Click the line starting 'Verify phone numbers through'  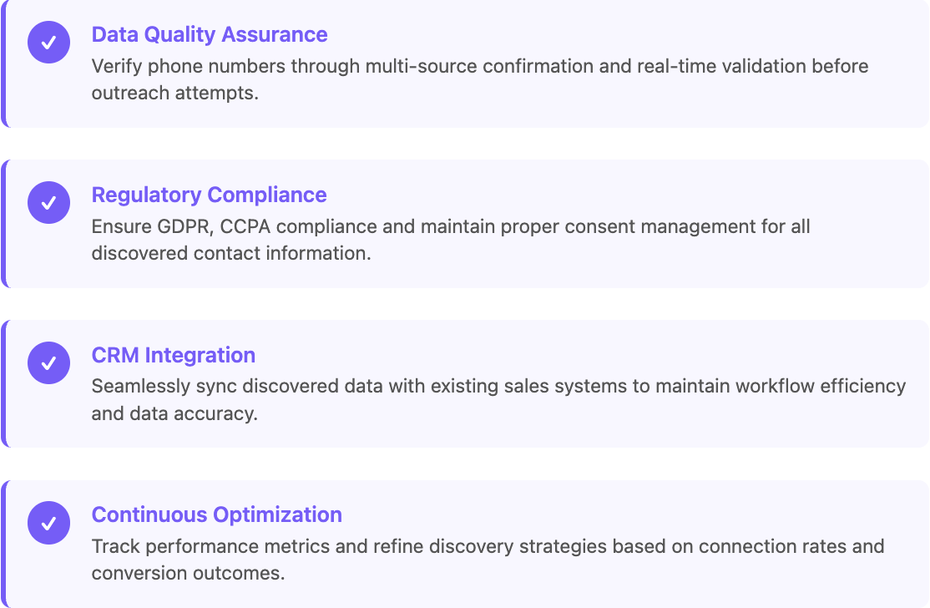pos(480,66)
